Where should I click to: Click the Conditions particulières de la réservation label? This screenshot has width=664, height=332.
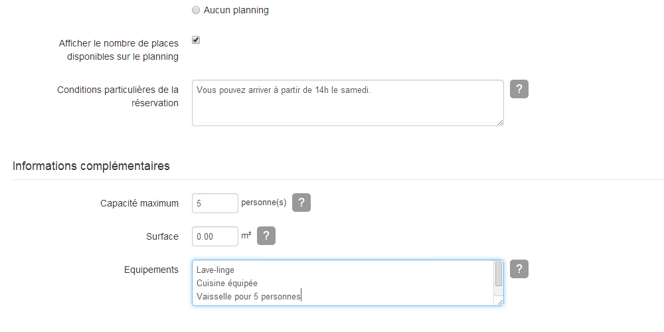[118, 96]
